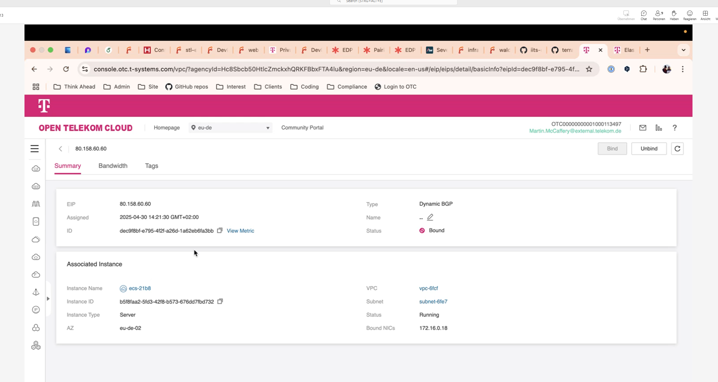The height and width of the screenshot is (382, 718).
Task: Open the billing chart icon in the header
Action: 658,128
